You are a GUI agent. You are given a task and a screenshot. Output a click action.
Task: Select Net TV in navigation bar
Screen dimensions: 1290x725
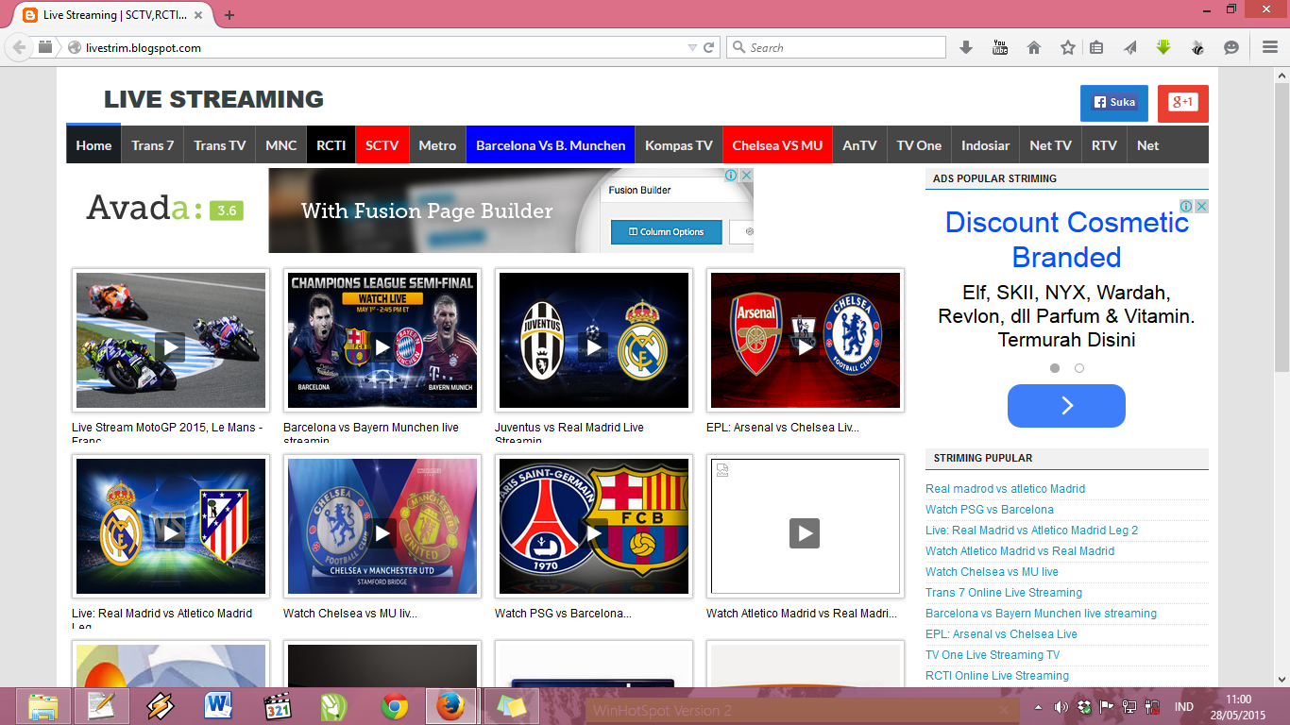[x=1050, y=145]
